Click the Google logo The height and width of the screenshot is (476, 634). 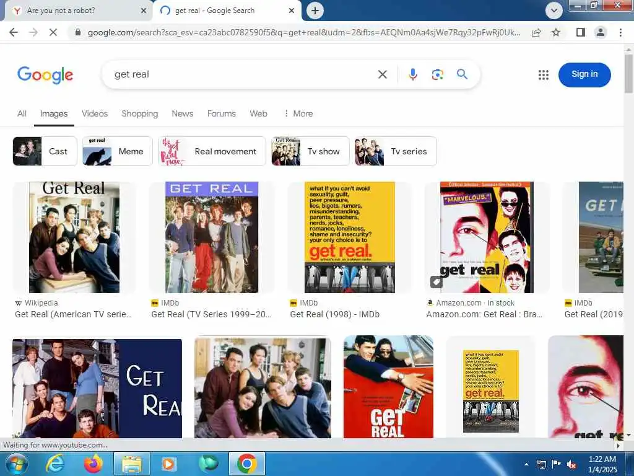[45, 75]
